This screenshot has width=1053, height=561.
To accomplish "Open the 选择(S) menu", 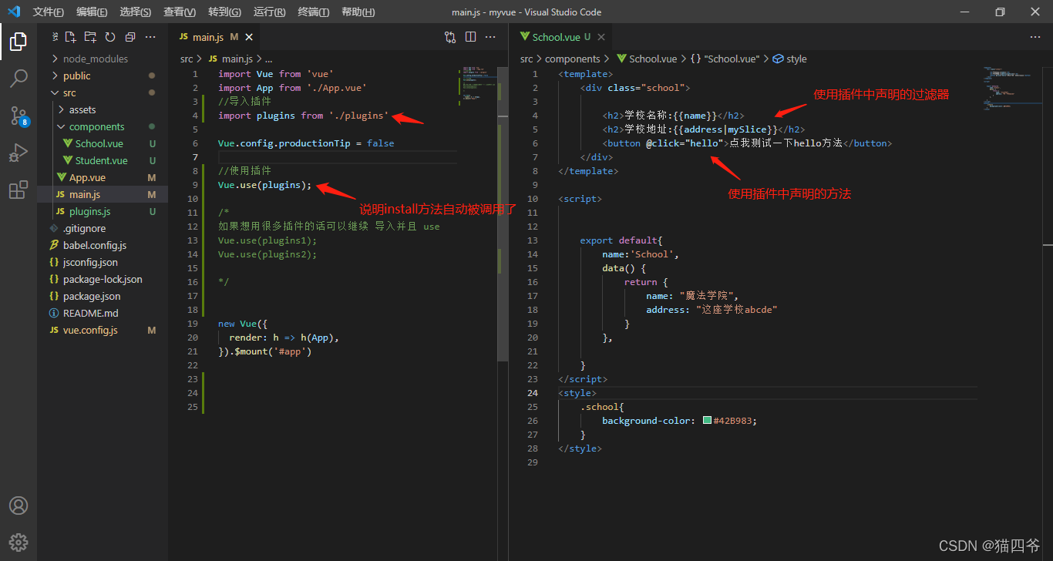I will click(136, 12).
